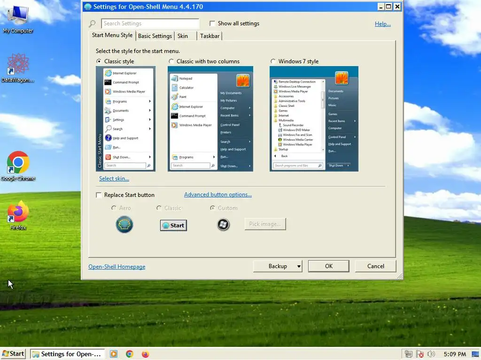Open the Help link
The width and height of the screenshot is (481, 360).
(x=382, y=24)
